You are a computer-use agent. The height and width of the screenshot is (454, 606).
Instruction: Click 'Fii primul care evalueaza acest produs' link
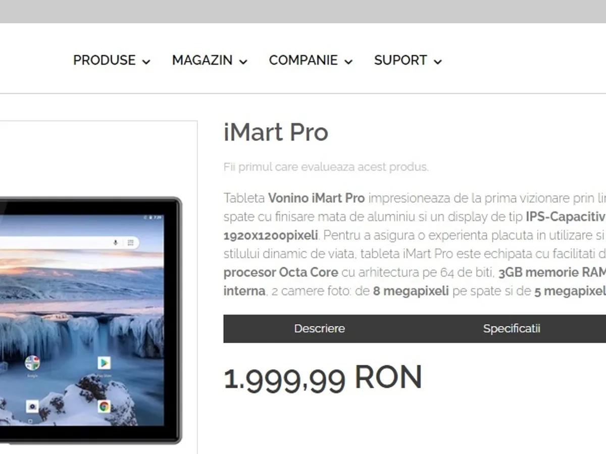coord(326,167)
